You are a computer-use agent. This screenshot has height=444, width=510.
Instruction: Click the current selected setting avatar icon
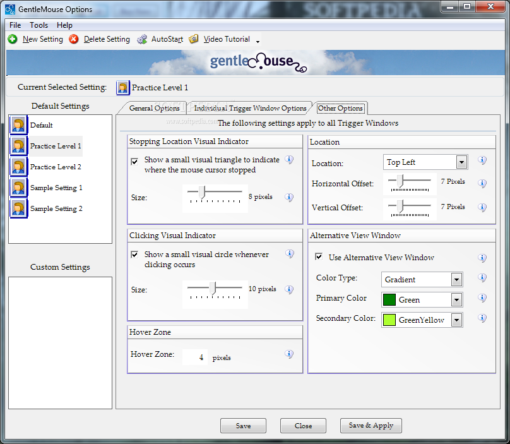tap(123, 88)
